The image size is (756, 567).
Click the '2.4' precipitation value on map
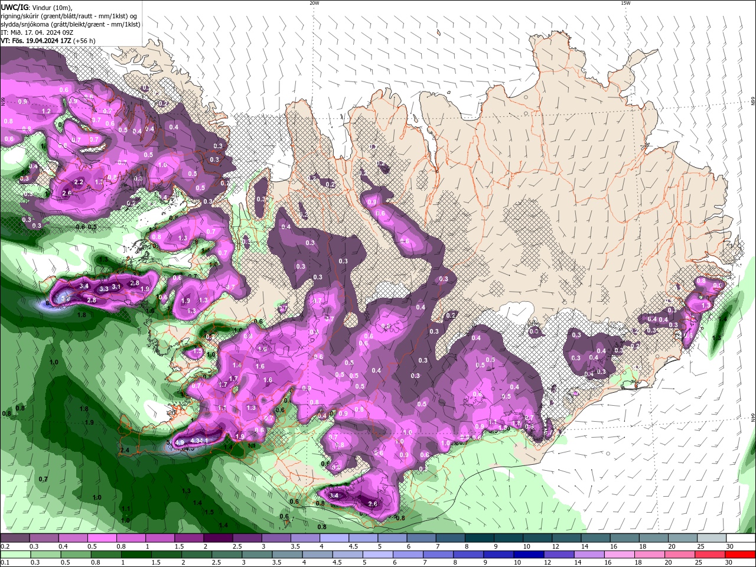pyautogui.click(x=124, y=450)
